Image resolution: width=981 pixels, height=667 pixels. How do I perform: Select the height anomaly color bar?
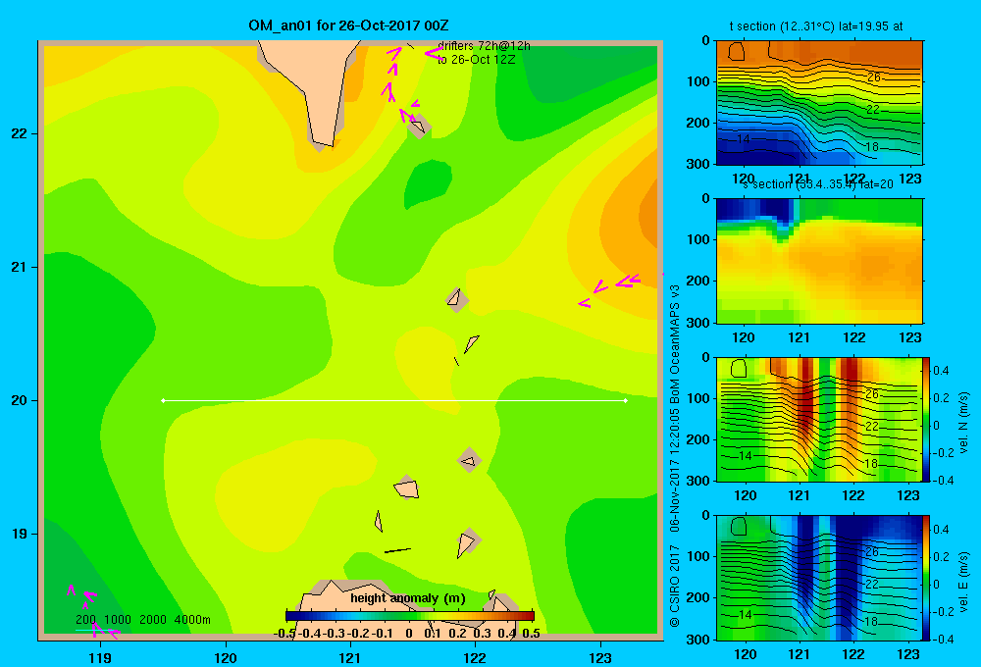pyautogui.click(x=410, y=616)
